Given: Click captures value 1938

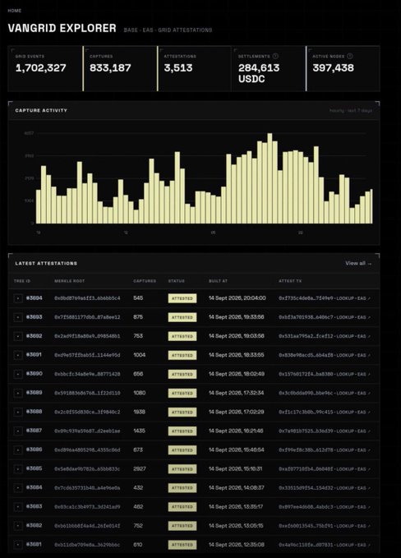Looking at the screenshot, I should tap(139, 412).
